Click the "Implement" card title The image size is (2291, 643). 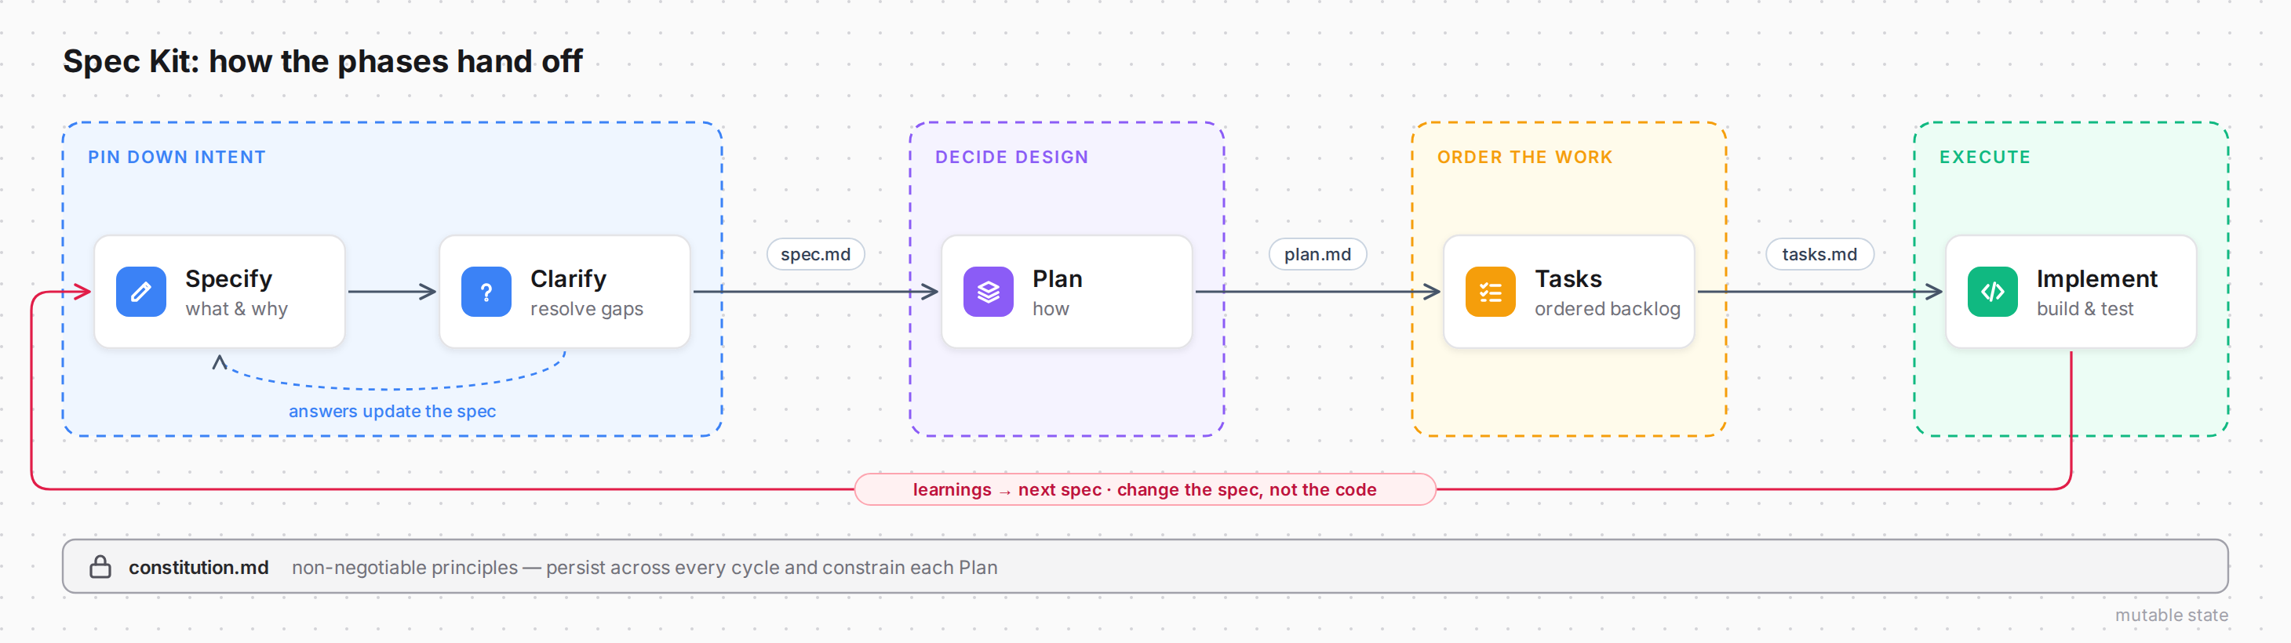coord(2097,278)
